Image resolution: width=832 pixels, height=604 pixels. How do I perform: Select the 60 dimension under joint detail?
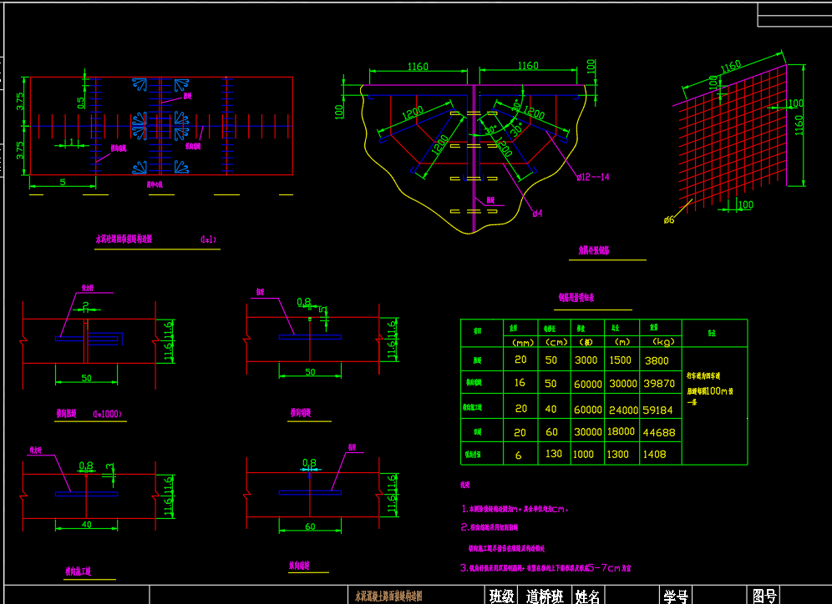310,526
